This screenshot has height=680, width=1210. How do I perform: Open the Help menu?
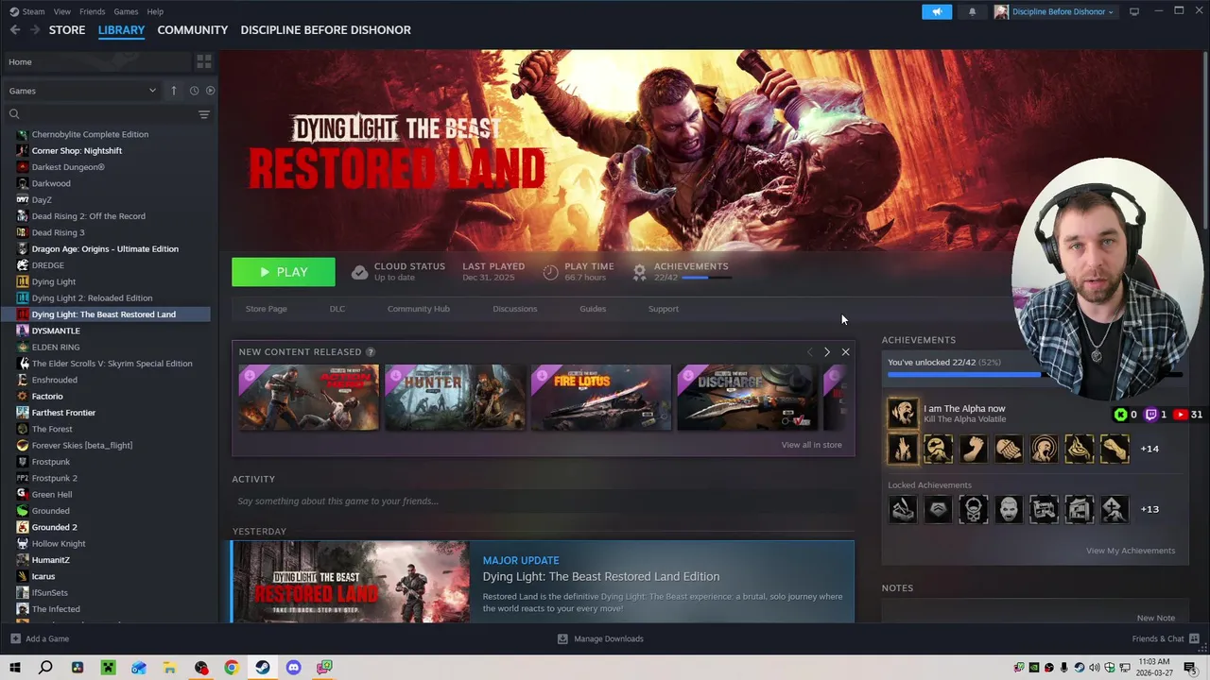155,11
